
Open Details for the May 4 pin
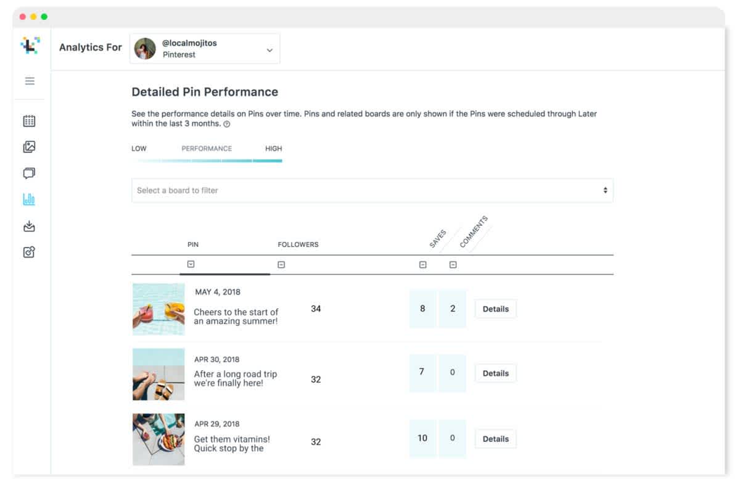(496, 309)
